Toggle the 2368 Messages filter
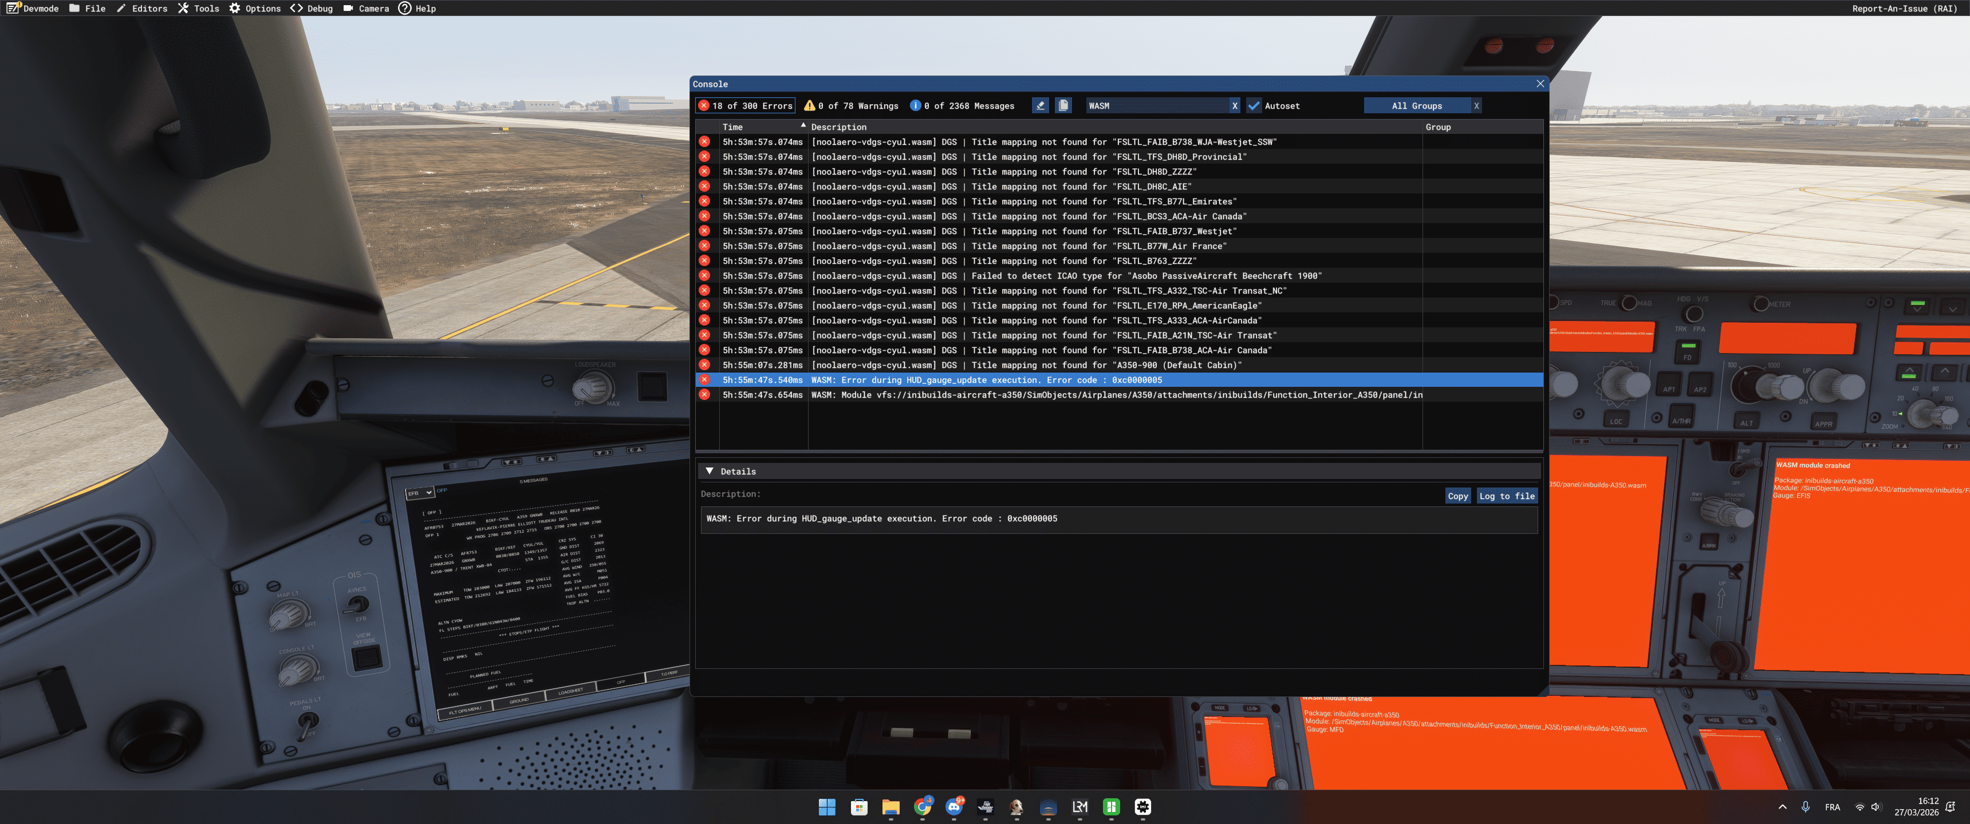The width and height of the screenshot is (1970, 824). point(962,105)
